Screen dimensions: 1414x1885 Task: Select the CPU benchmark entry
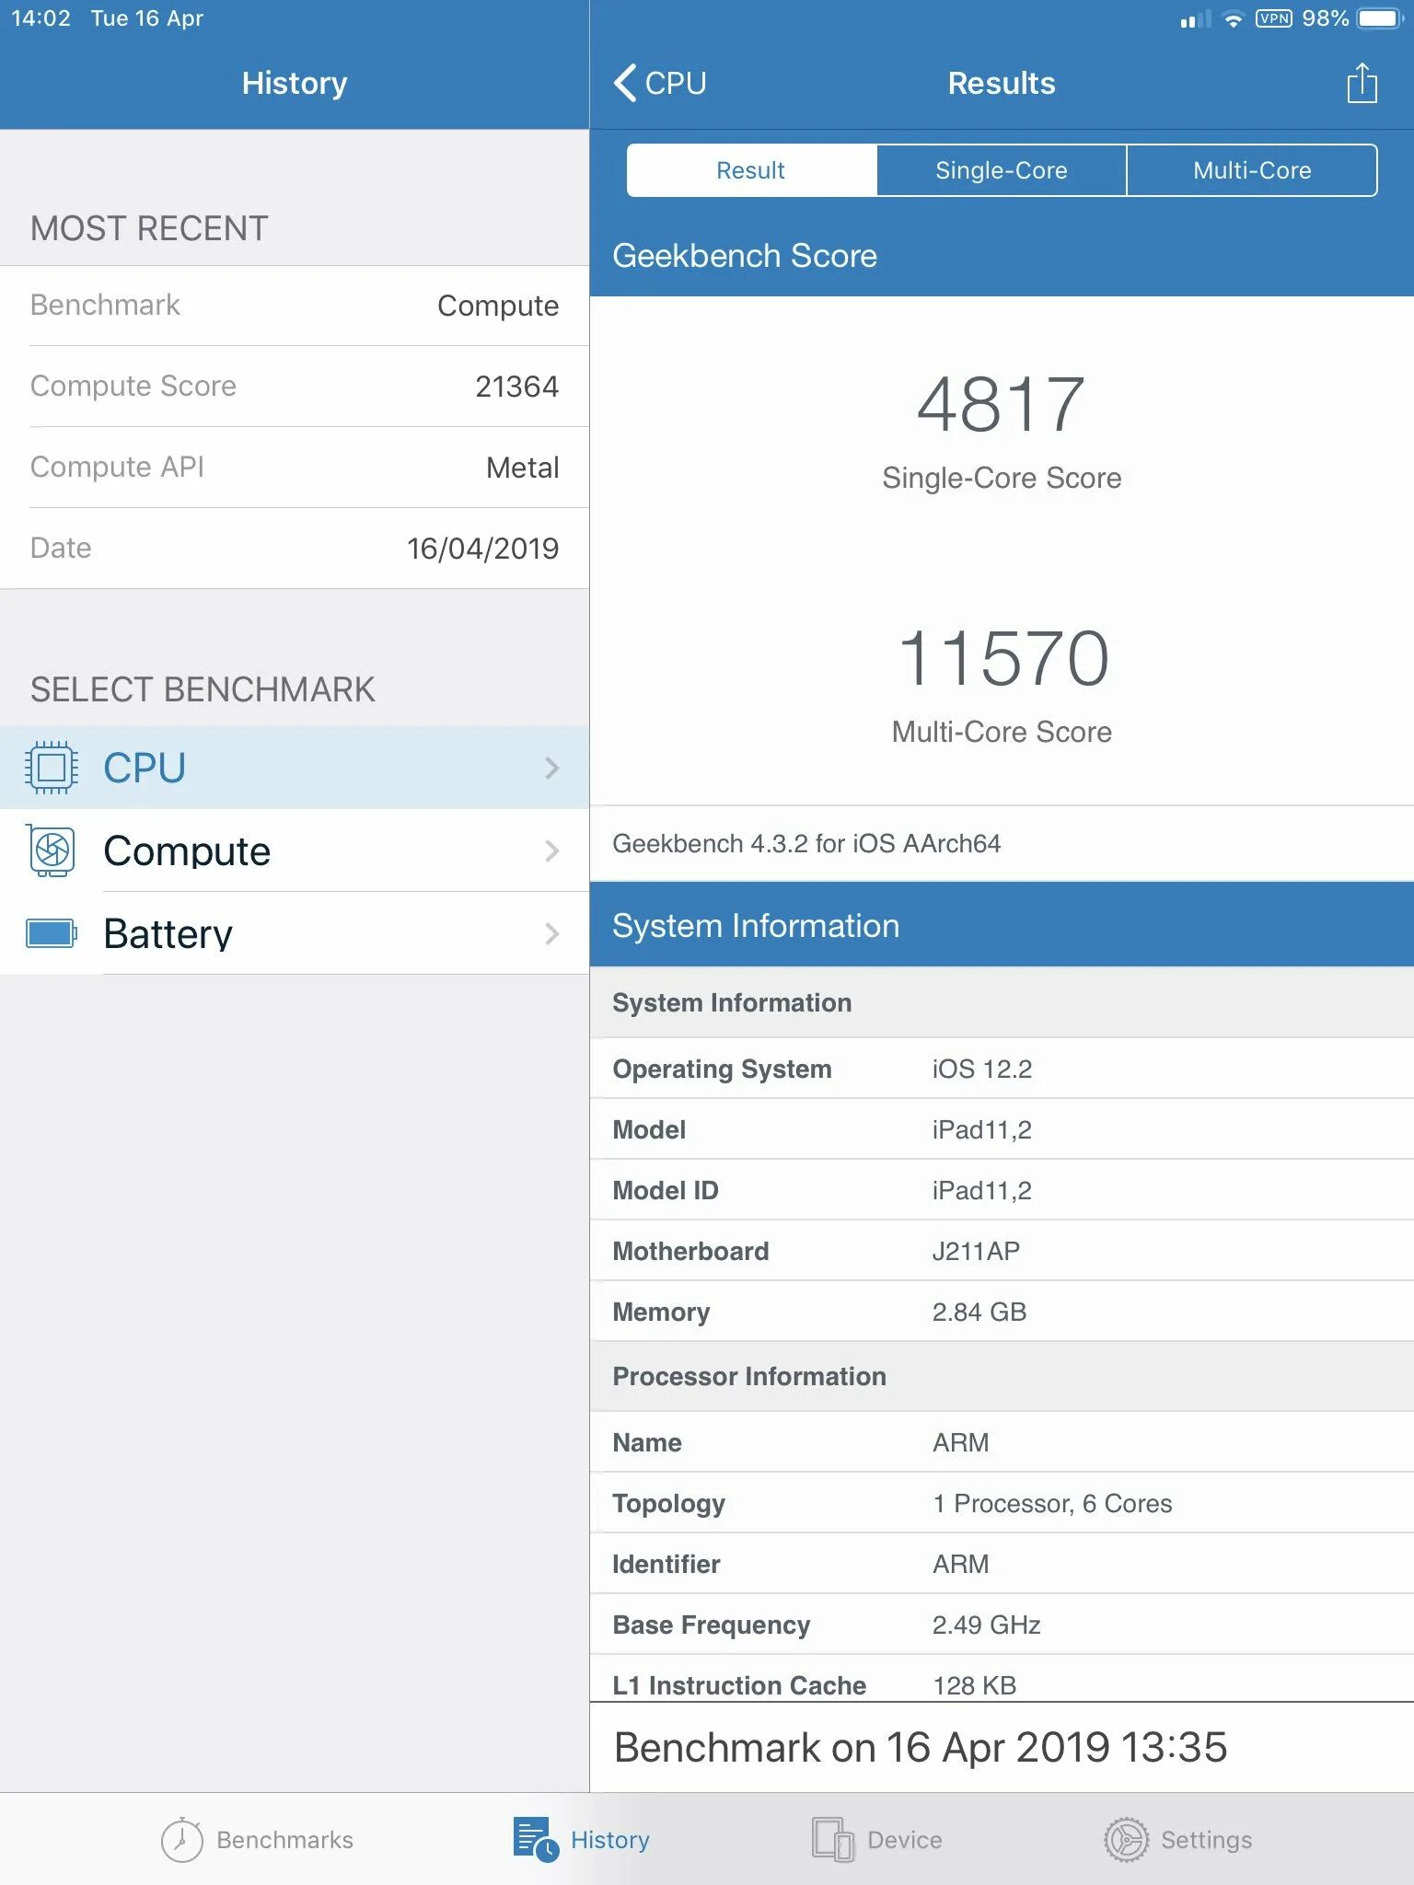(x=295, y=768)
